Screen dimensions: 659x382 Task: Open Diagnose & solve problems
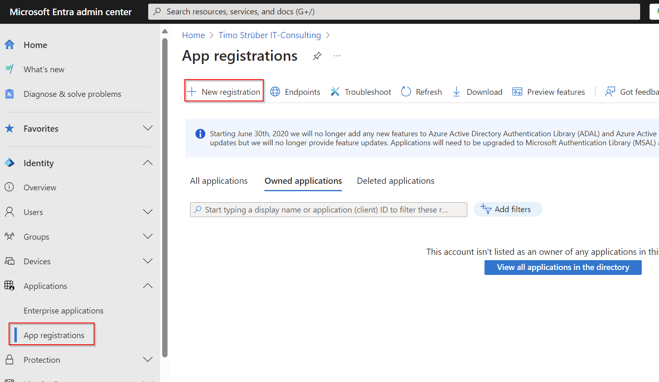point(72,94)
